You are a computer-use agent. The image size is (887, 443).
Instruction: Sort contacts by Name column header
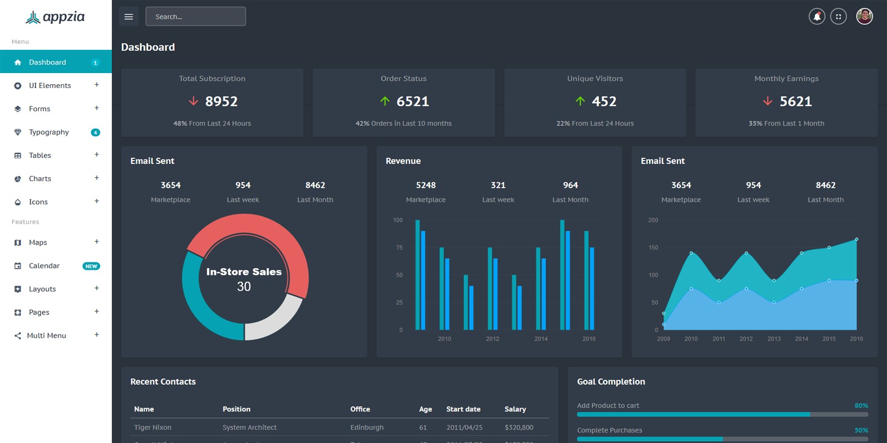(x=144, y=409)
